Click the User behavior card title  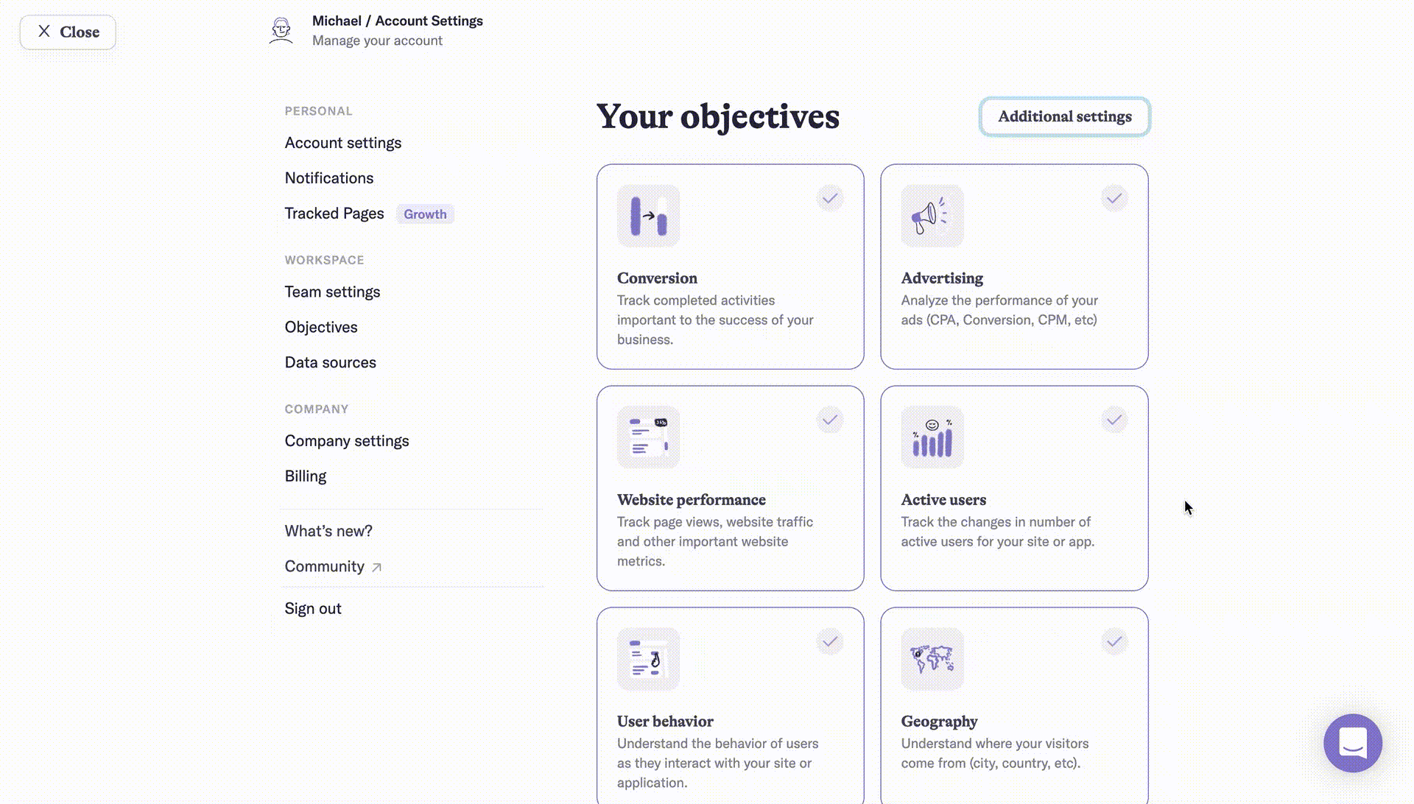point(665,722)
